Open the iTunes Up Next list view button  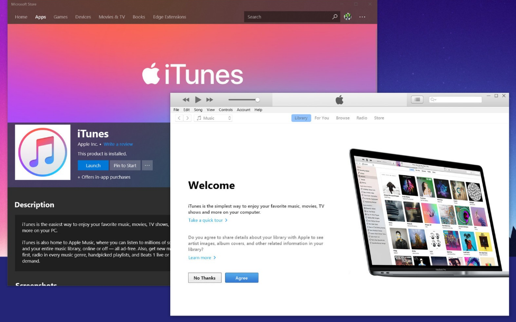click(417, 100)
